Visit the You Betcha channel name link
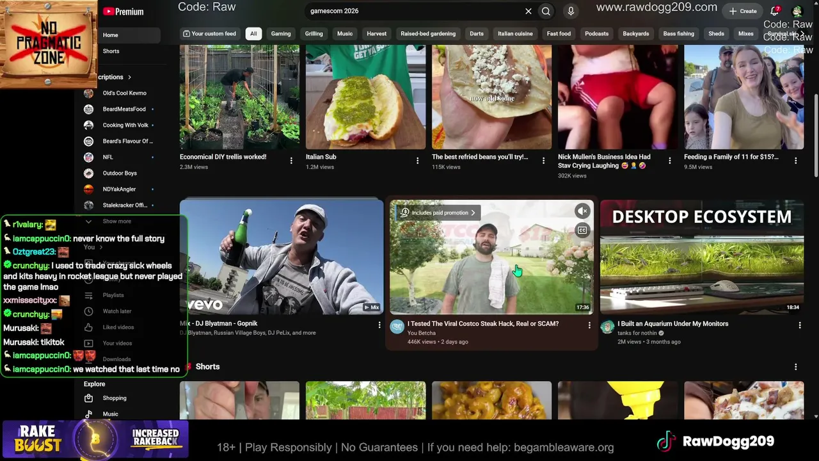This screenshot has width=819, height=461. (422, 333)
